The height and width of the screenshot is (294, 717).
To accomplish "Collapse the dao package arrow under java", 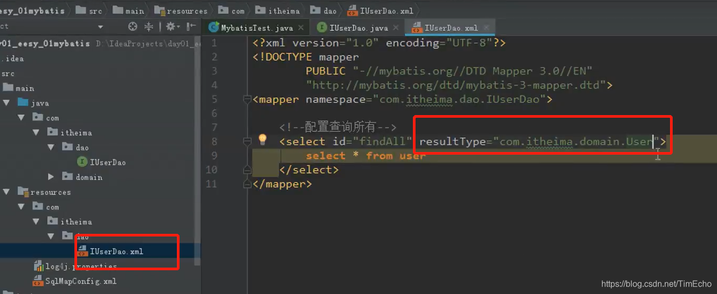I will pos(51,147).
